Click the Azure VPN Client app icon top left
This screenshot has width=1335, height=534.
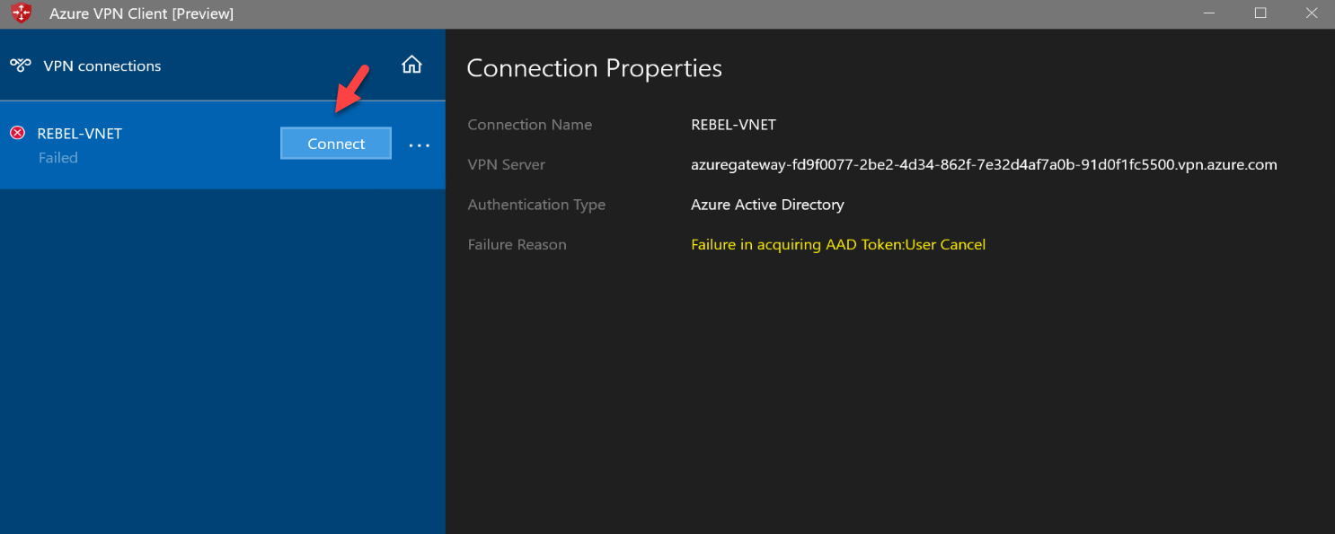point(21,13)
